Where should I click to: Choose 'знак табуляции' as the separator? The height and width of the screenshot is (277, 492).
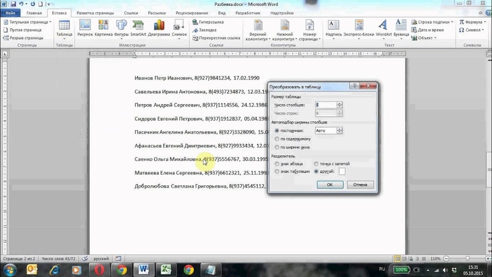[x=277, y=171]
